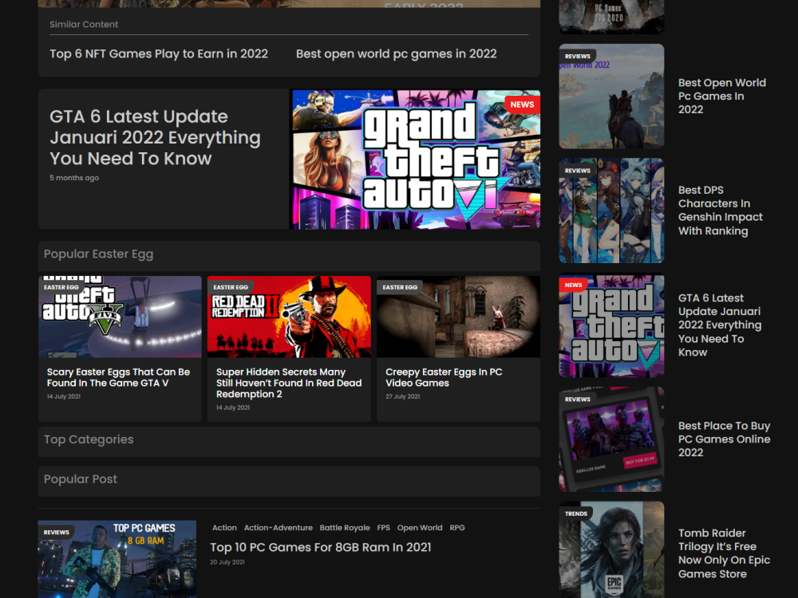798x598 pixels.
Task: Click '27 July 2021' date under Creepy Easter Eggs
Action: (x=402, y=396)
